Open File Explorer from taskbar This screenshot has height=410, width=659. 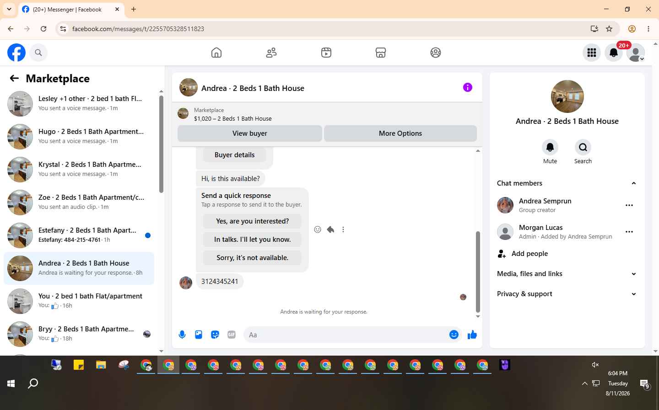101,365
